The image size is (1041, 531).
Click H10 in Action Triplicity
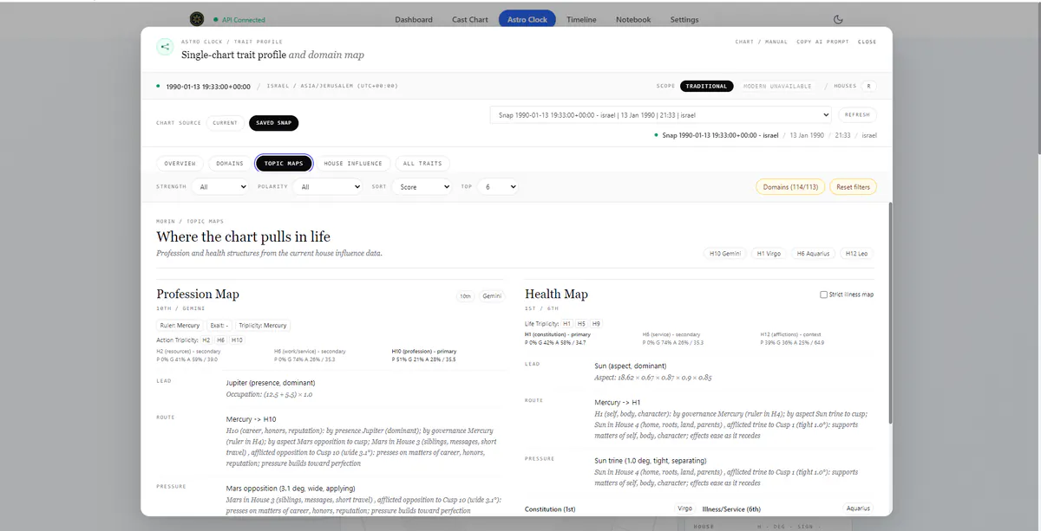coord(237,340)
